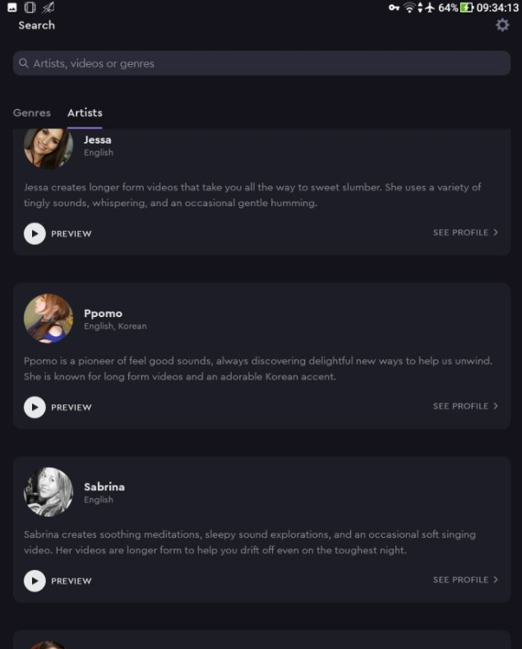The height and width of the screenshot is (649, 522).
Task: Open the settings gear icon
Action: point(502,25)
